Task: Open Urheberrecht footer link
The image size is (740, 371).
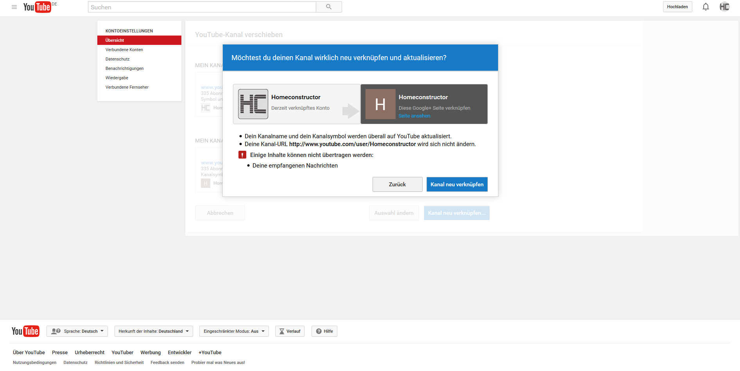Action: [x=90, y=352]
